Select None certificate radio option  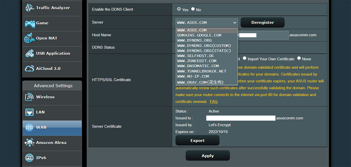(x=299, y=58)
